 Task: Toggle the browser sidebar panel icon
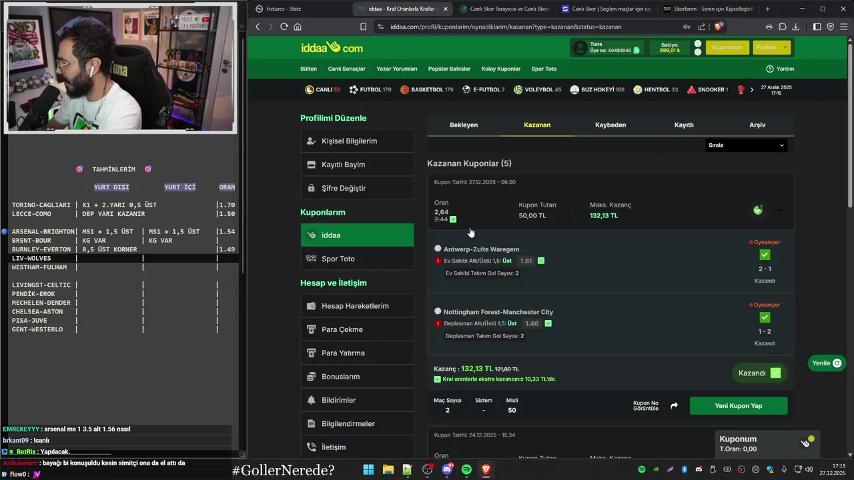click(x=817, y=27)
